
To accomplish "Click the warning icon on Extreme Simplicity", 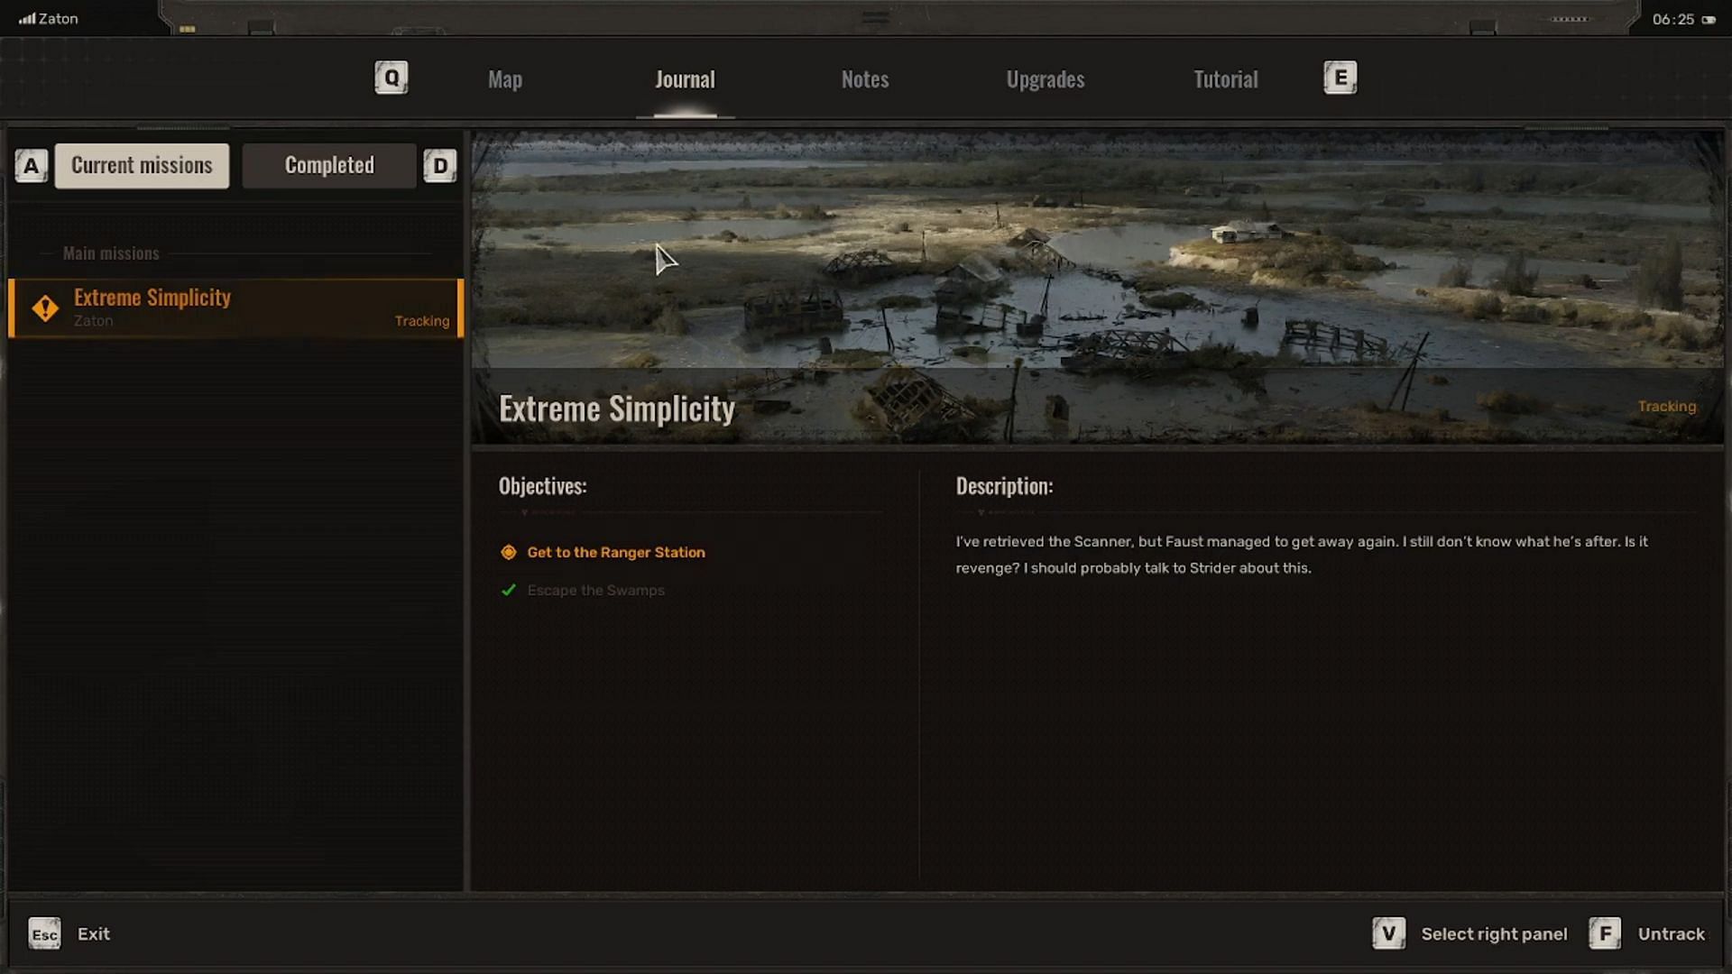I will point(44,307).
